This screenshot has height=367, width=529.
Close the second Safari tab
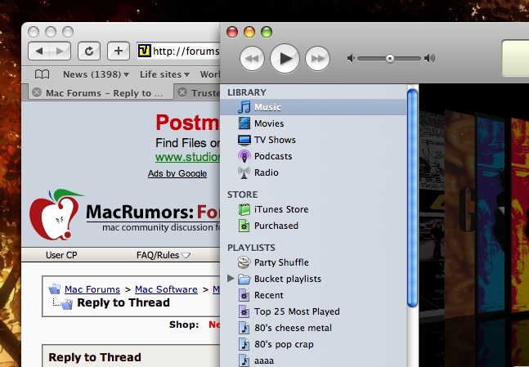[x=182, y=92]
